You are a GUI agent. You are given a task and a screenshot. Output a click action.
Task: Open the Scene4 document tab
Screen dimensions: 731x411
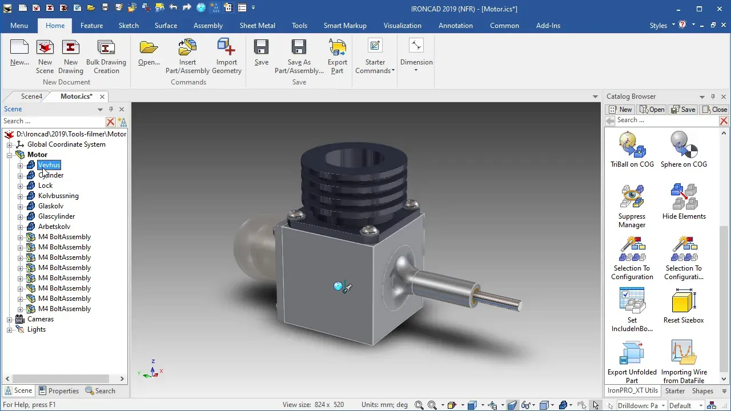31,96
